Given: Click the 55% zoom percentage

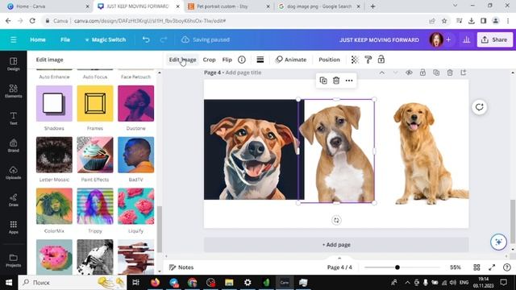Looking at the screenshot, I should coord(456,267).
